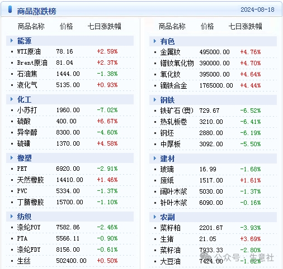Select PVC commodity name
283x269 pixels.
coord(22,191)
